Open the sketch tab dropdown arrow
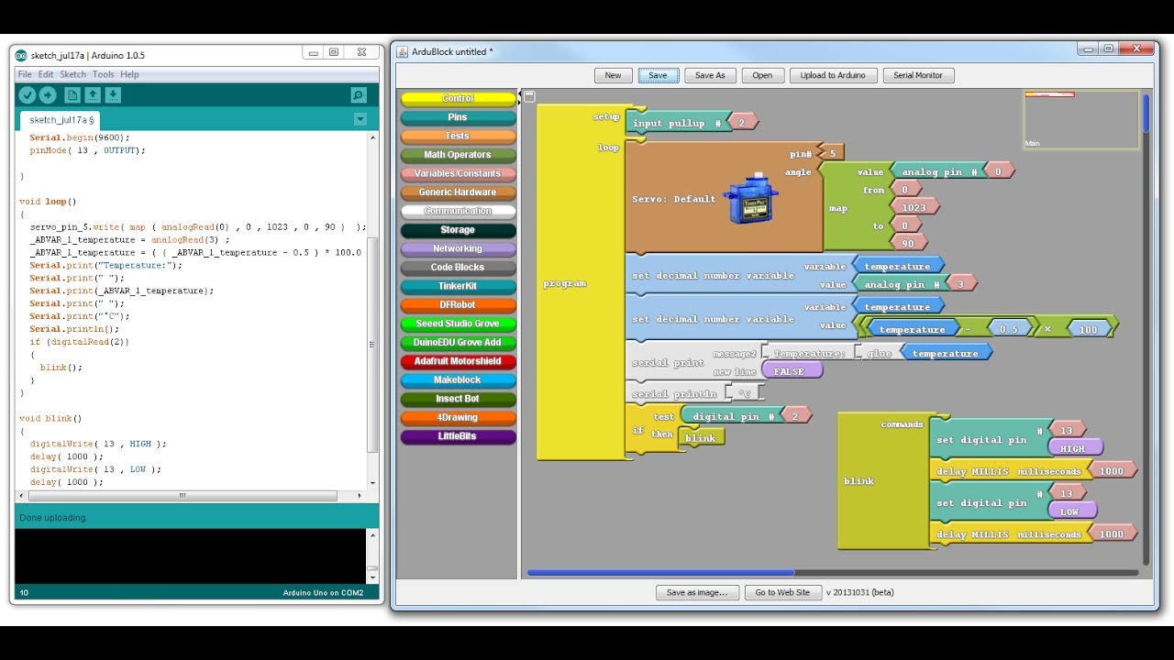The width and height of the screenshot is (1174, 660). (360, 119)
